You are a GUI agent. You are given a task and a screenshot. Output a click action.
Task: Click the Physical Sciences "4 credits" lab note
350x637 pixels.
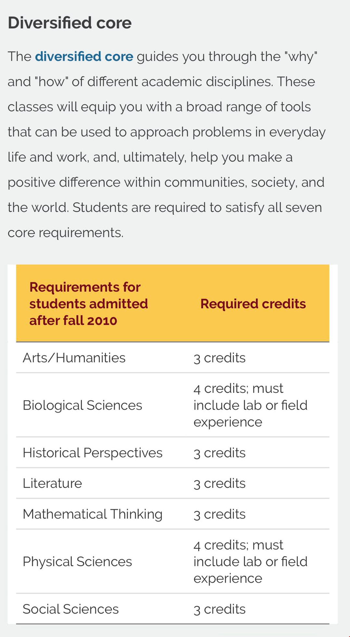point(250,562)
